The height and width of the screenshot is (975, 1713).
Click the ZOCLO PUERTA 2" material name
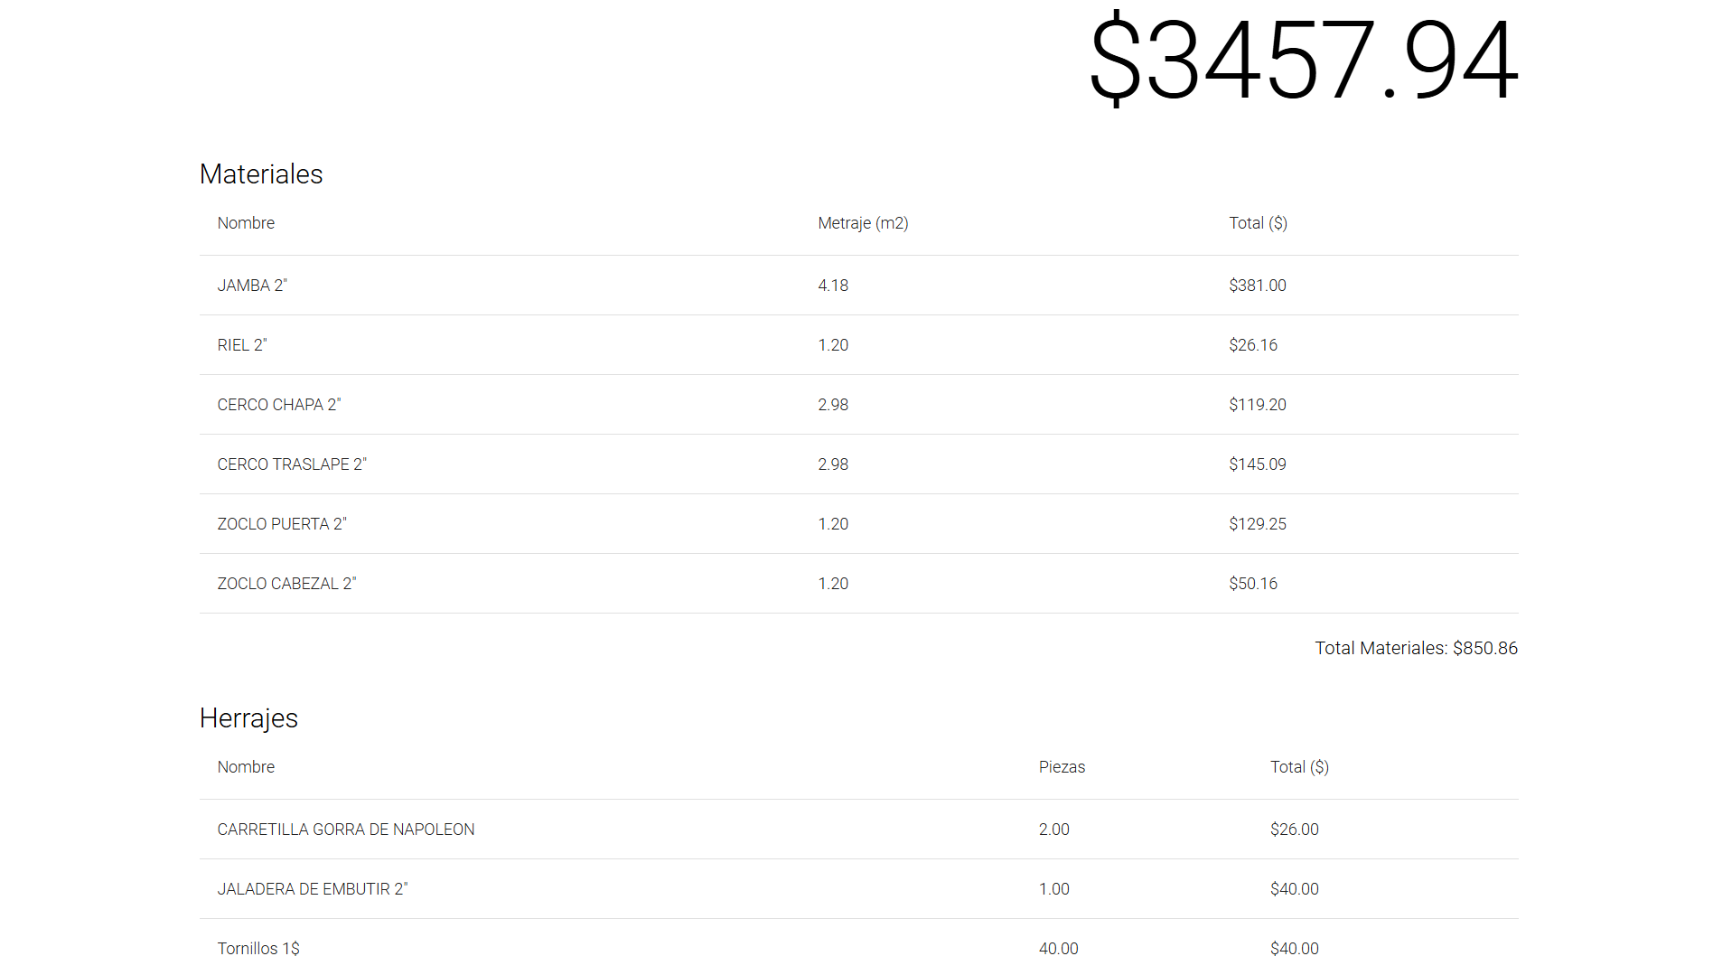click(282, 524)
